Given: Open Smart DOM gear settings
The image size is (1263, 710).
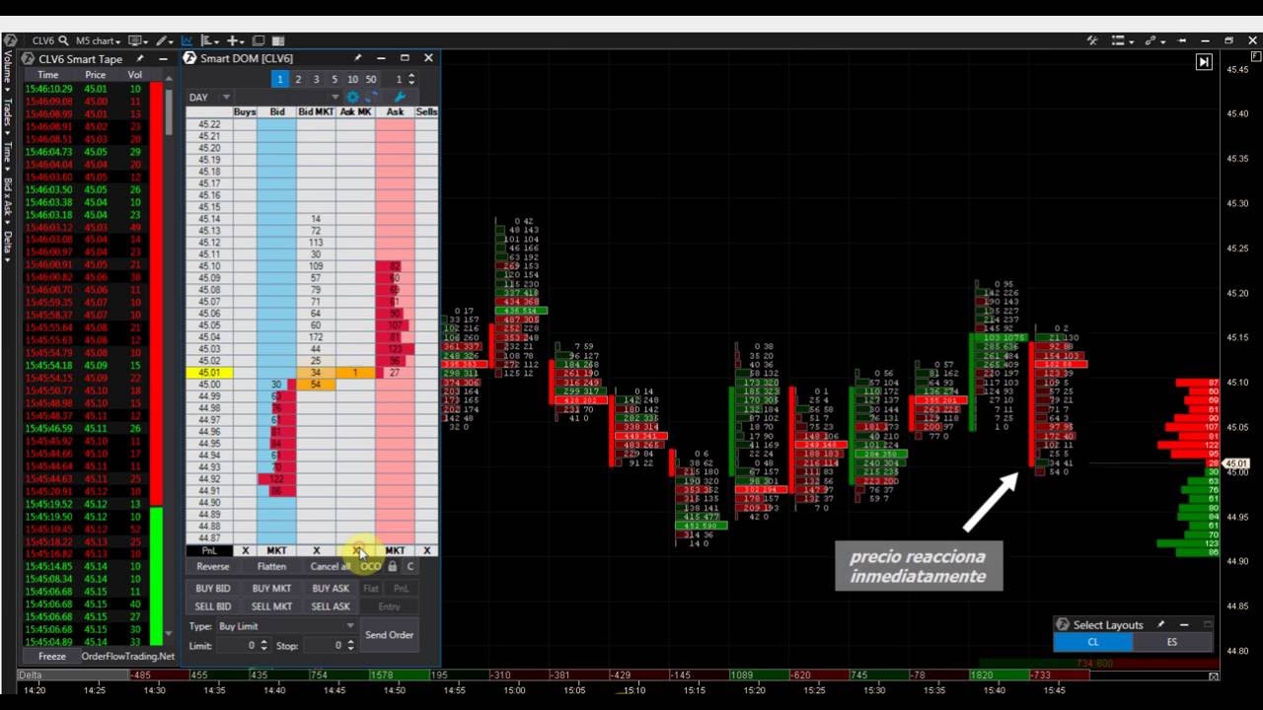Looking at the screenshot, I should [352, 97].
